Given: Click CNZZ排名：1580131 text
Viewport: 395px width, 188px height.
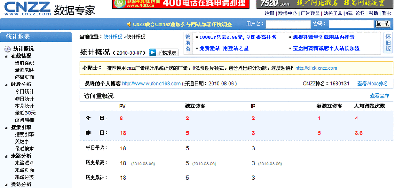Looking at the screenshot, I should click(x=326, y=84).
